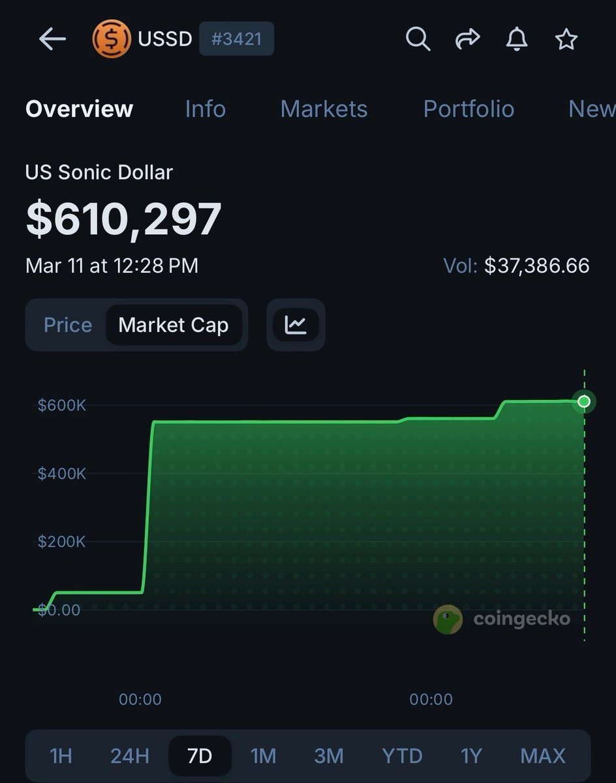Open the Info tab

(205, 109)
